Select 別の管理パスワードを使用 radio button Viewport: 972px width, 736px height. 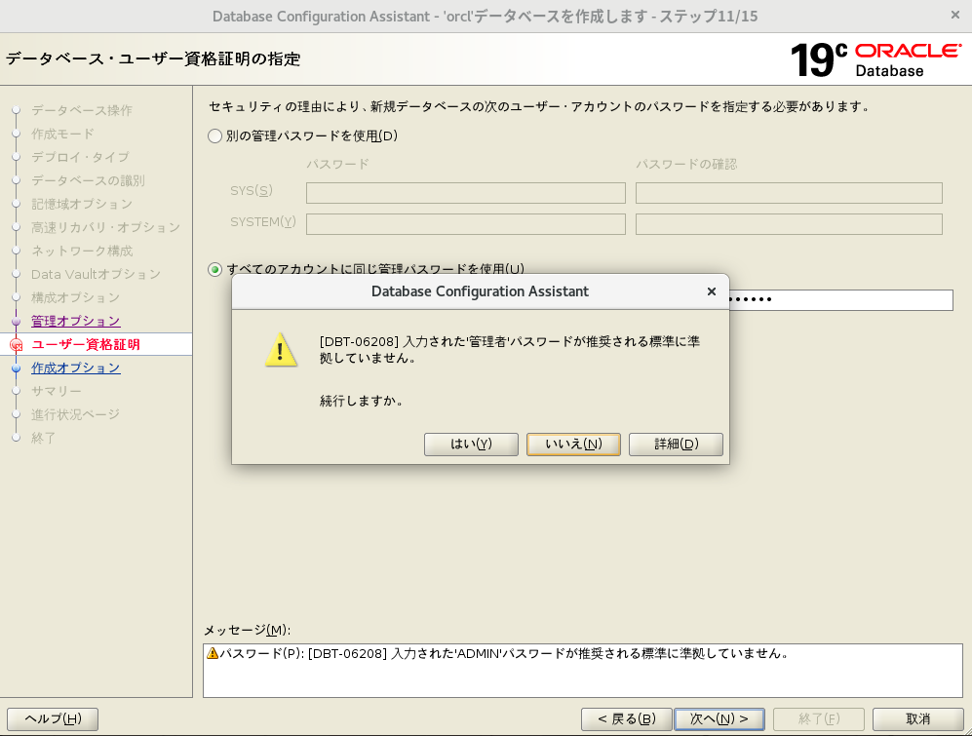215,136
